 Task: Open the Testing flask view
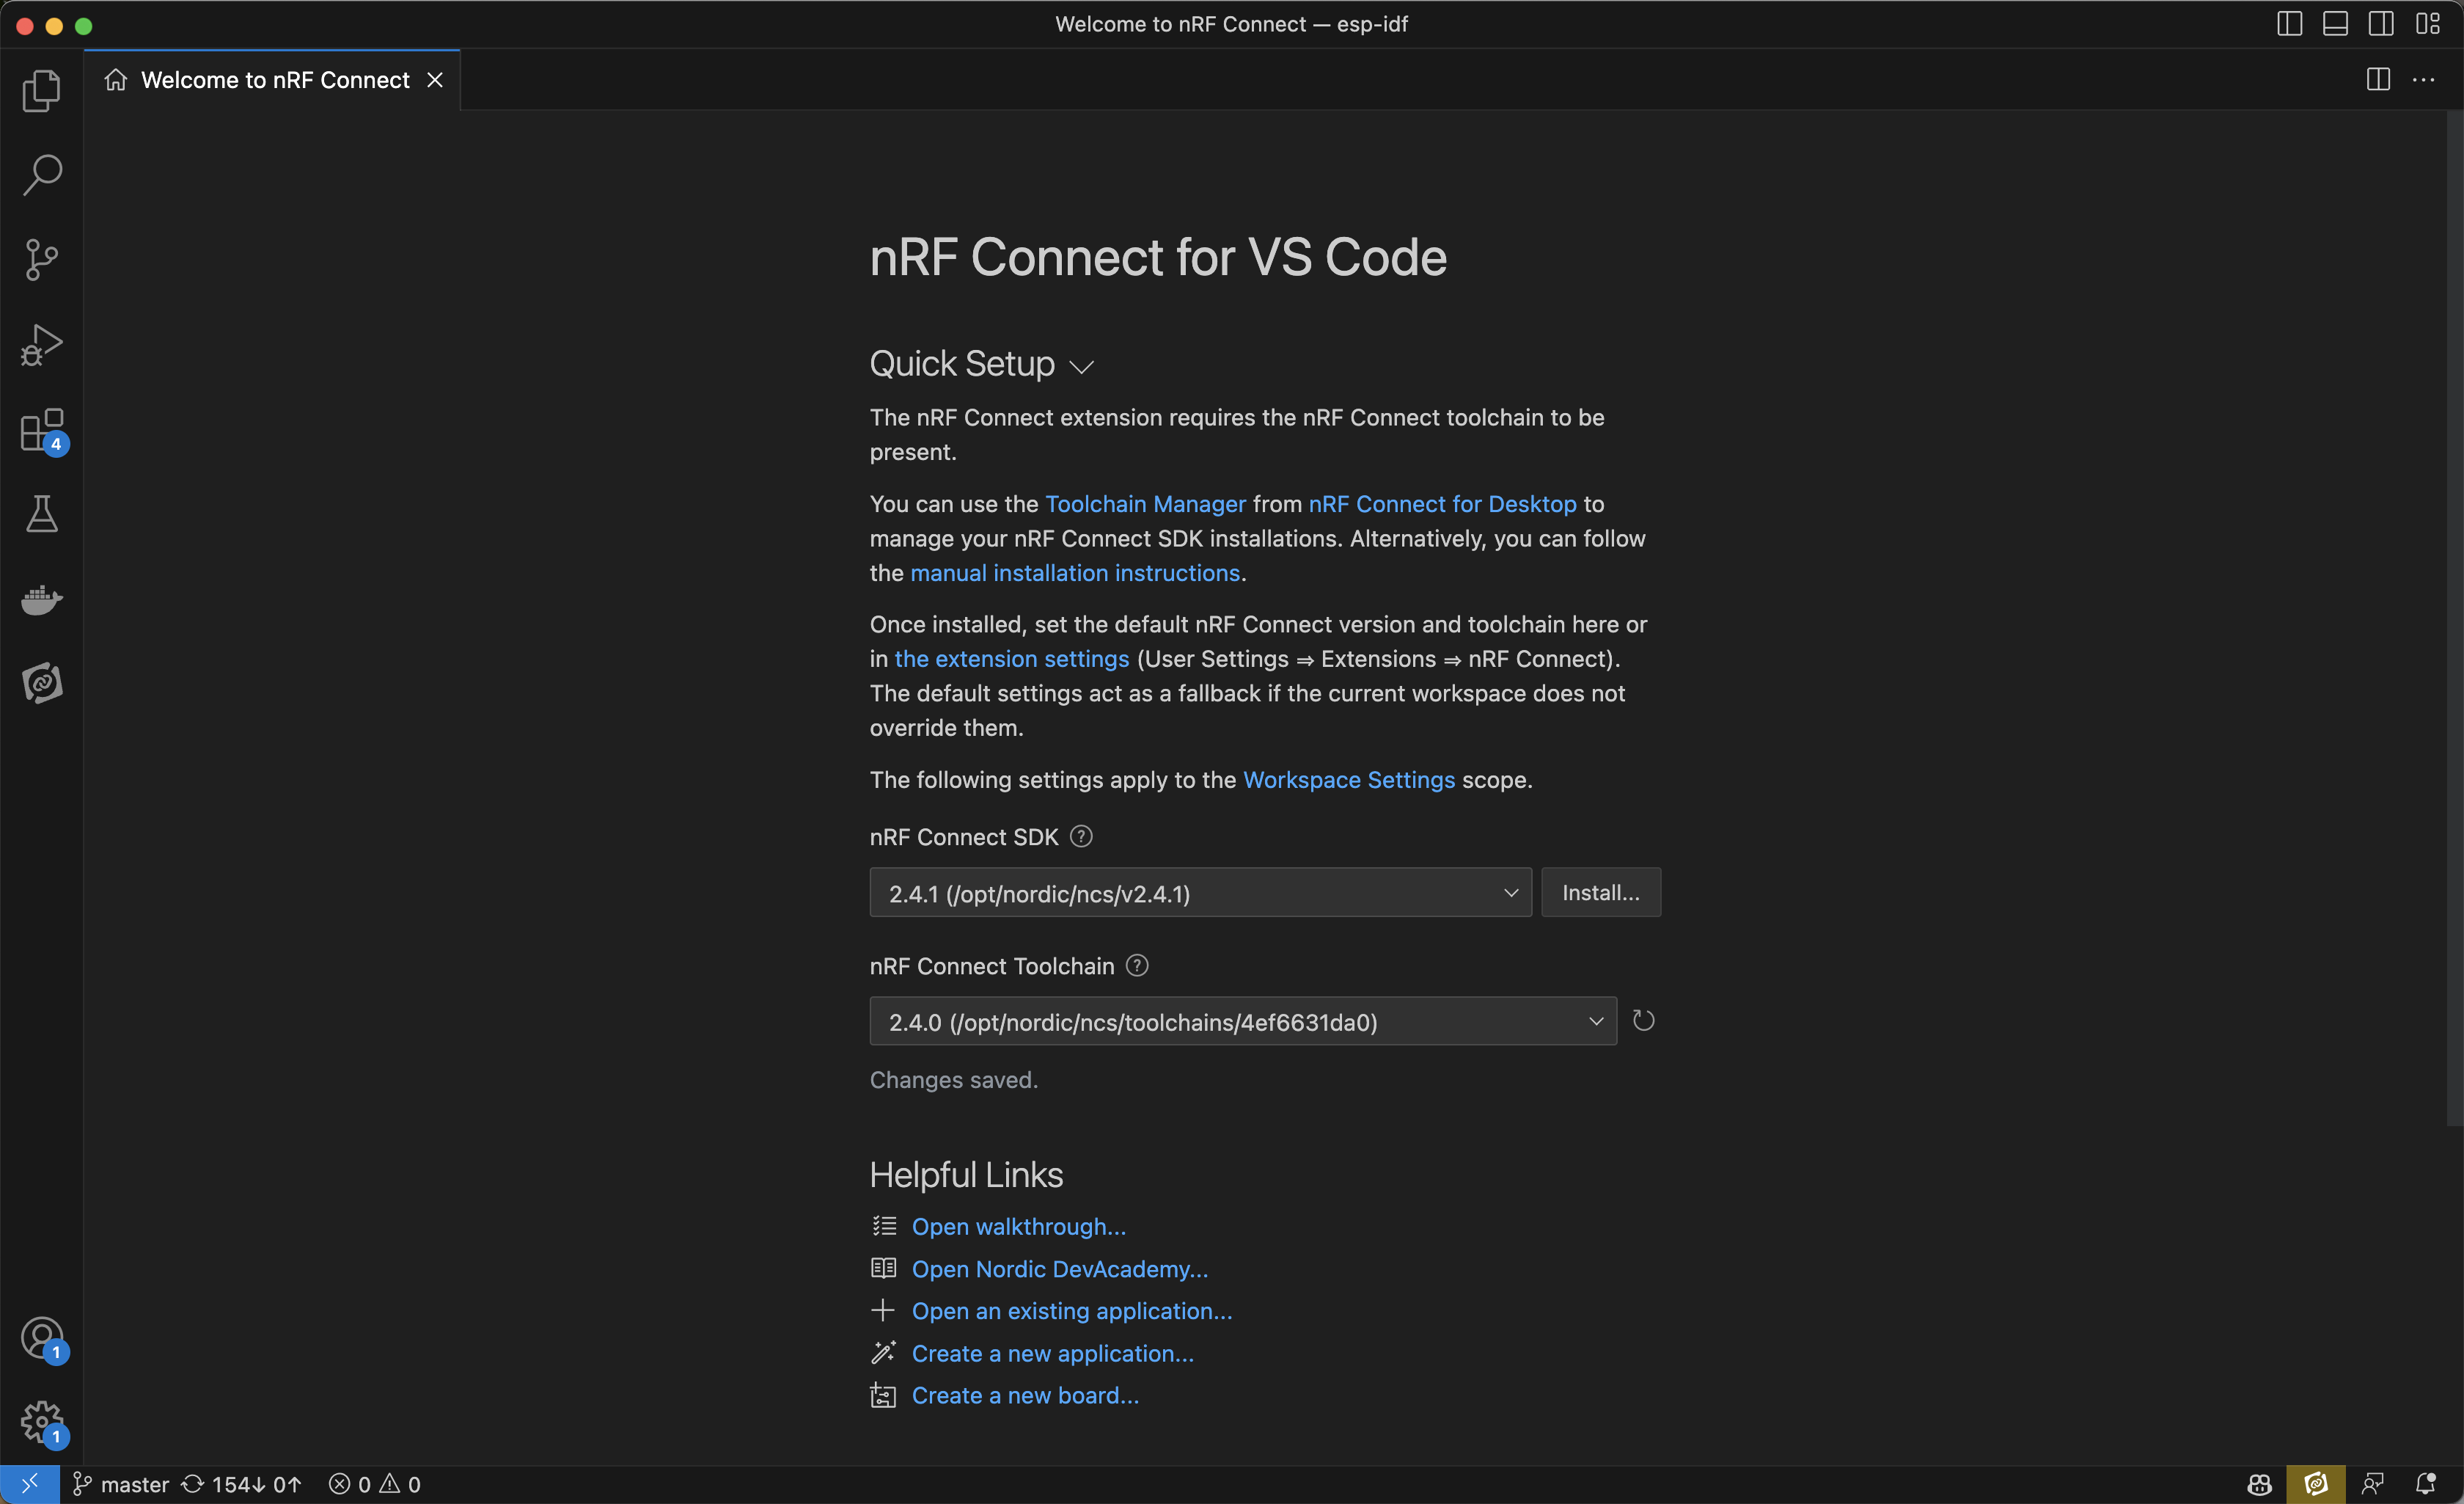(x=41, y=514)
